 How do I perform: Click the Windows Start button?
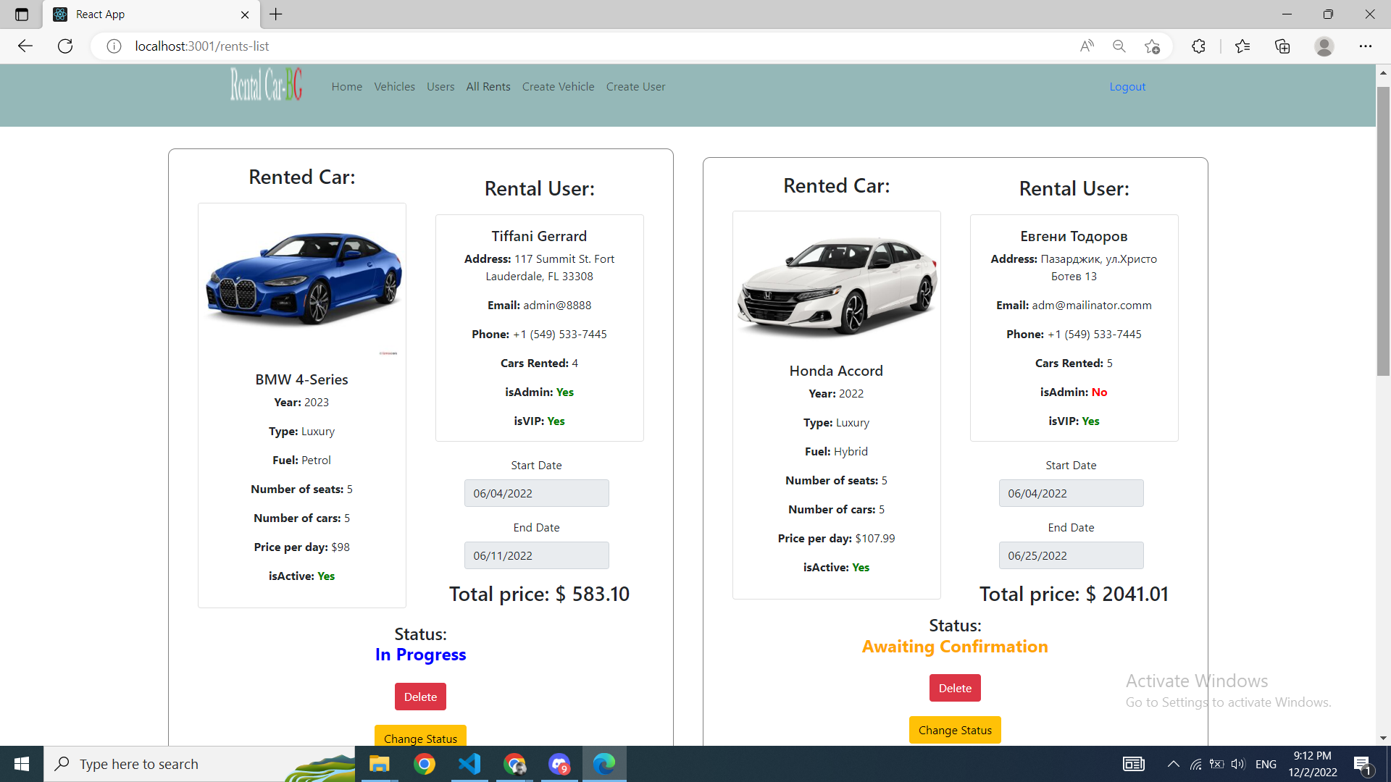(21, 764)
